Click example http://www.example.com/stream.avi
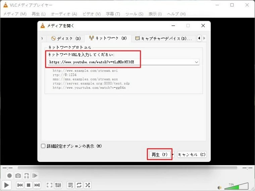 click(x=85, y=71)
